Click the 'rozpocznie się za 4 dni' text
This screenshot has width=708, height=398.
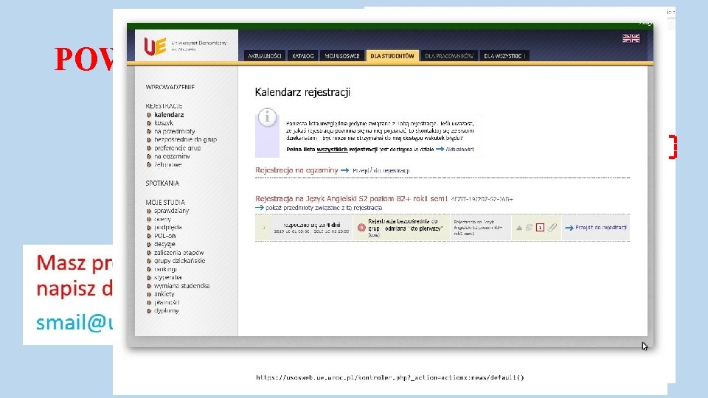click(311, 225)
